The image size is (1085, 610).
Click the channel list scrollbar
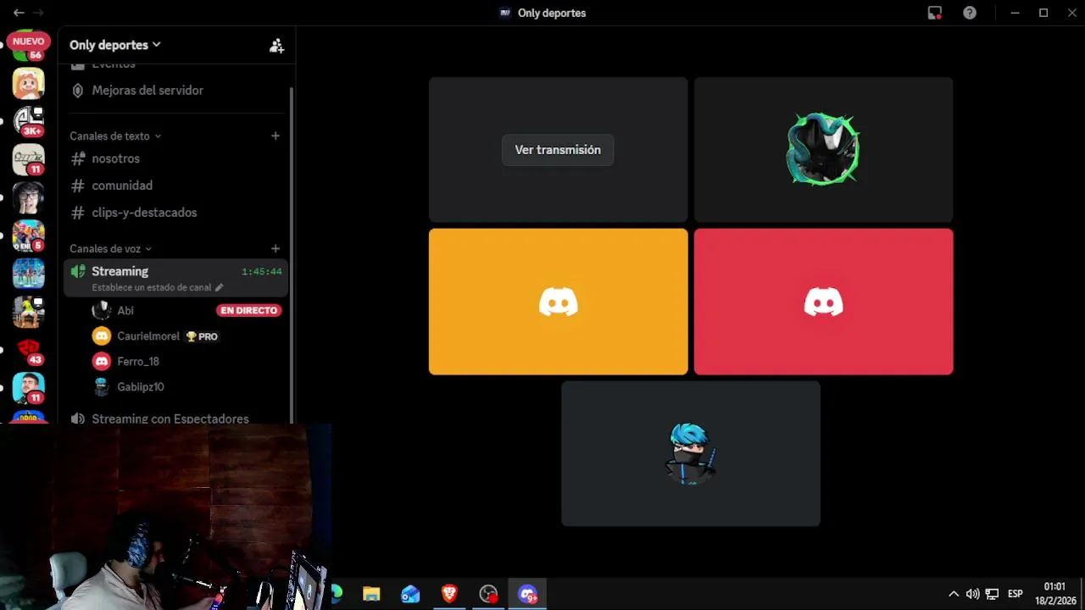[x=292, y=254]
